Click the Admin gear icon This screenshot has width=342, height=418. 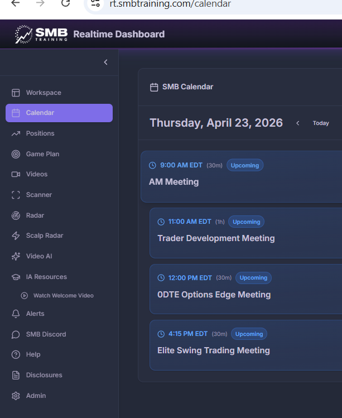[16, 396]
